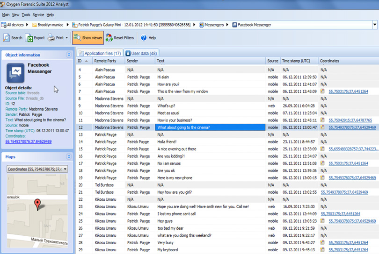Click the map icon in row 17
The height and width of the screenshot is (254, 379).
[x=322, y=163]
